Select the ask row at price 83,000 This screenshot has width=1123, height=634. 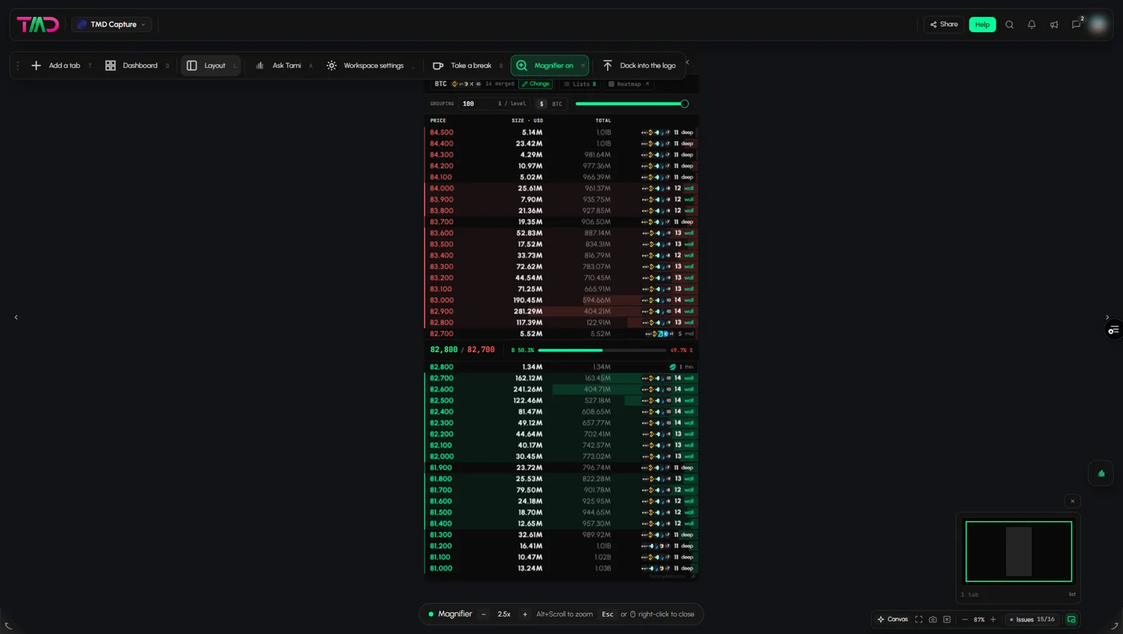(x=561, y=300)
